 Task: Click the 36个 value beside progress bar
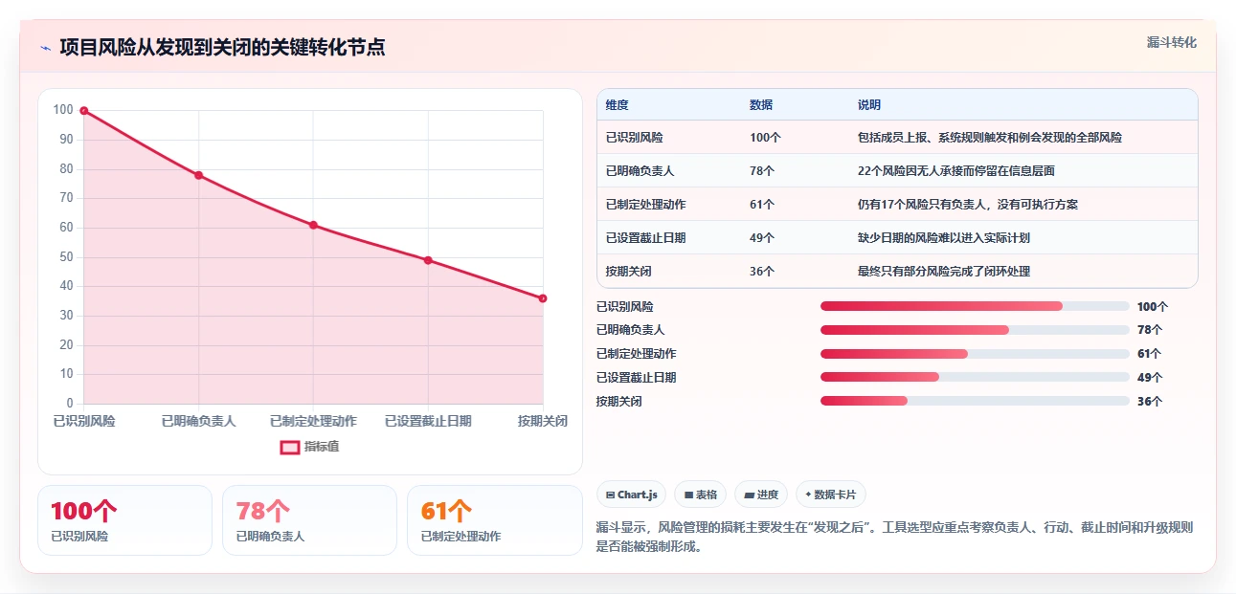pos(1150,402)
